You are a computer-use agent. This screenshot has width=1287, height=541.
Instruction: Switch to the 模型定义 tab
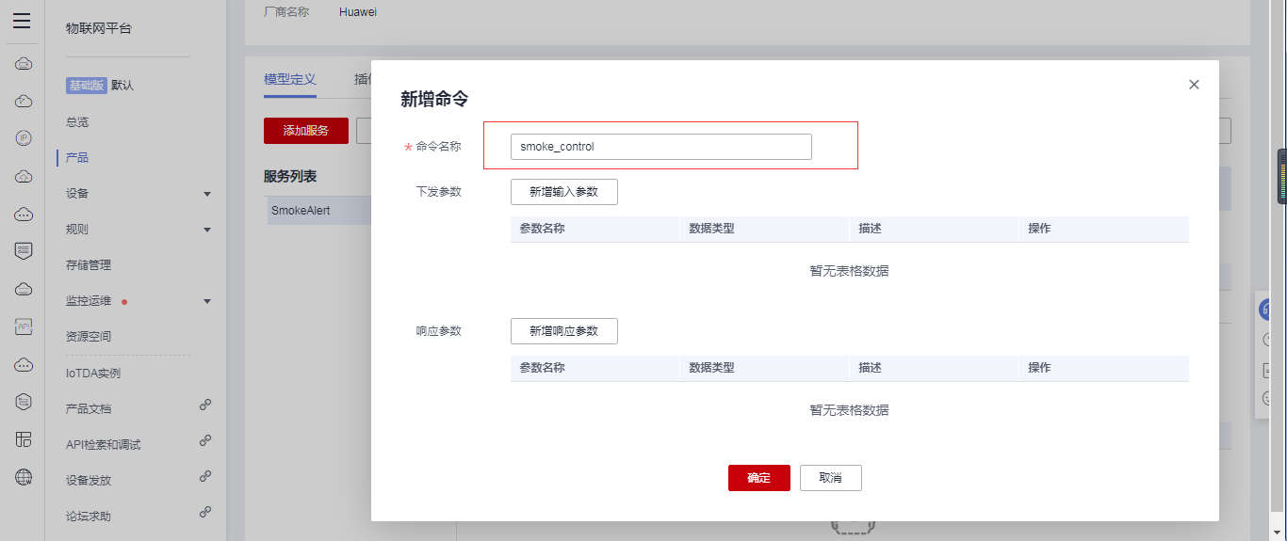click(x=290, y=80)
